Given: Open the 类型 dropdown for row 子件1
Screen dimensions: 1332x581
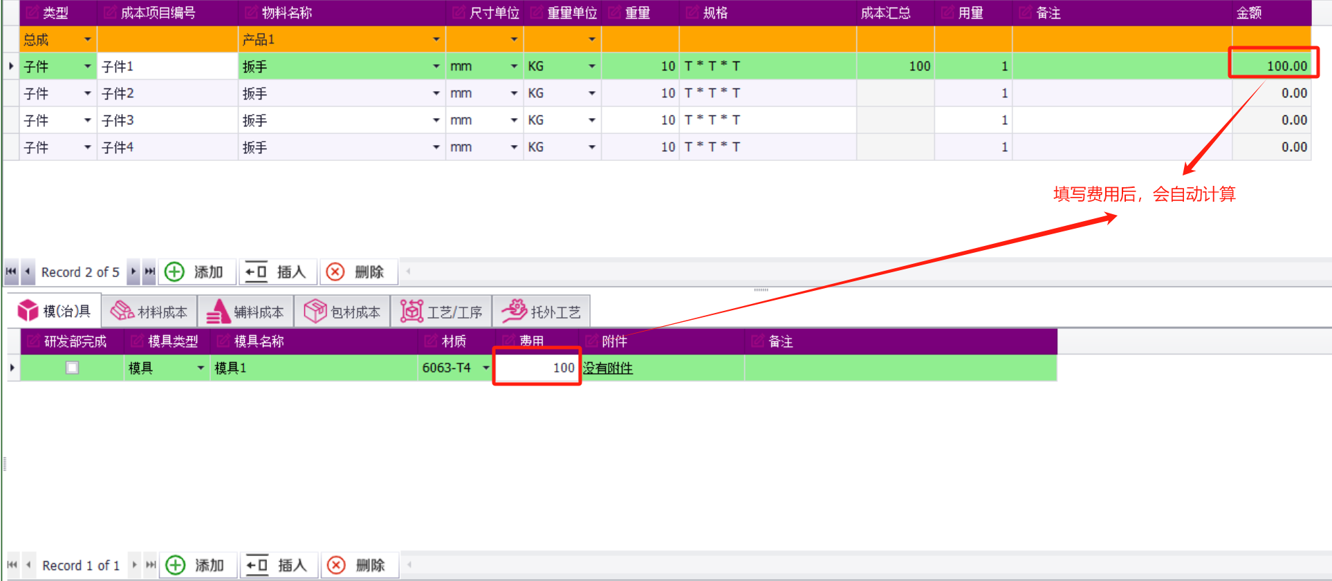Looking at the screenshot, I should coord(87,67).
